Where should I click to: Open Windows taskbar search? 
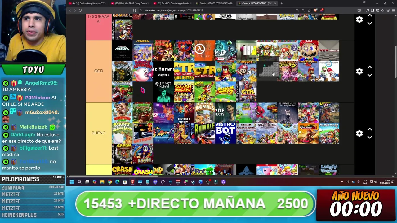79,182
